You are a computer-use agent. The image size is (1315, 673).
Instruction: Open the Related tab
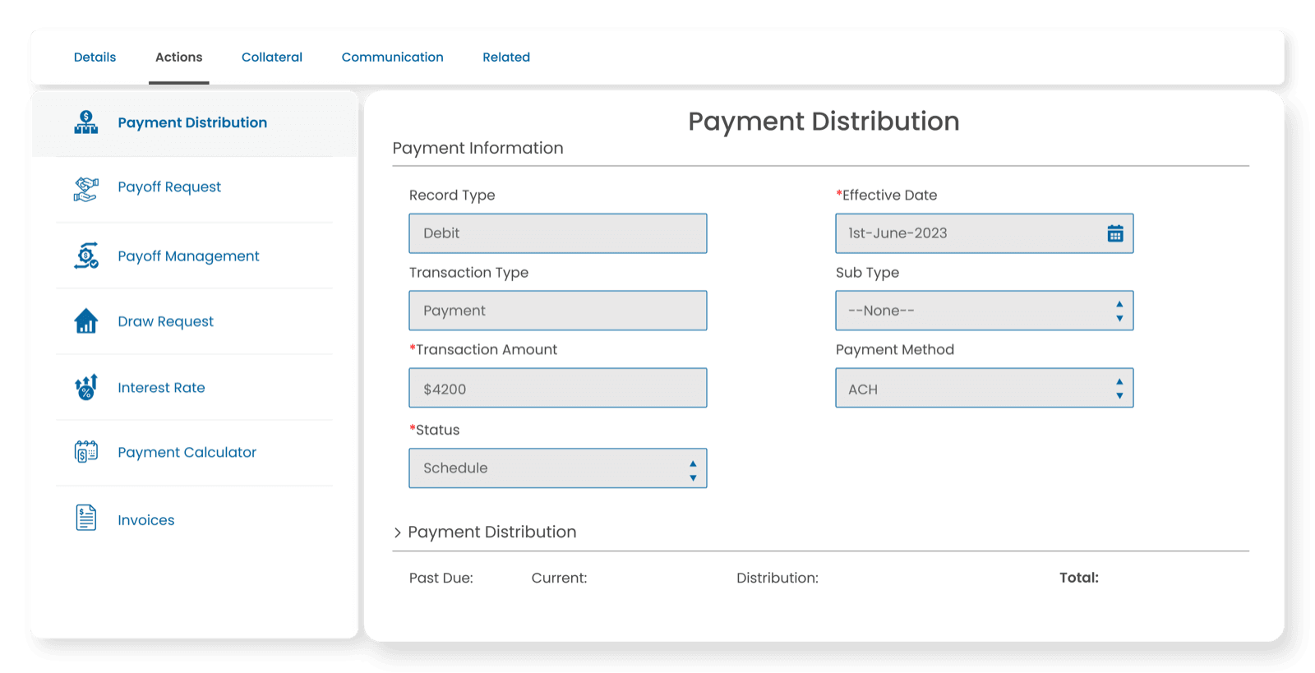[506, 58]
